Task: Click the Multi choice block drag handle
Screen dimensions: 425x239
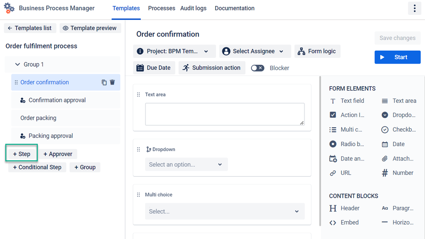Action: point(139,195)
